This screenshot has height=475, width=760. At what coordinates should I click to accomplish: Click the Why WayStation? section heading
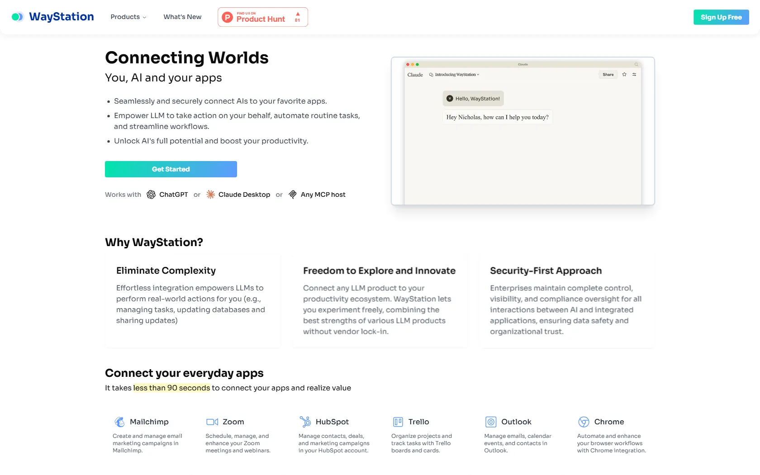[154, 242]
